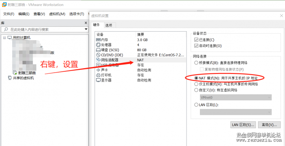This screenshot has width=285, height=146.
Task: Close the 虚拟机设置 dialog
Action: [281, 16]
